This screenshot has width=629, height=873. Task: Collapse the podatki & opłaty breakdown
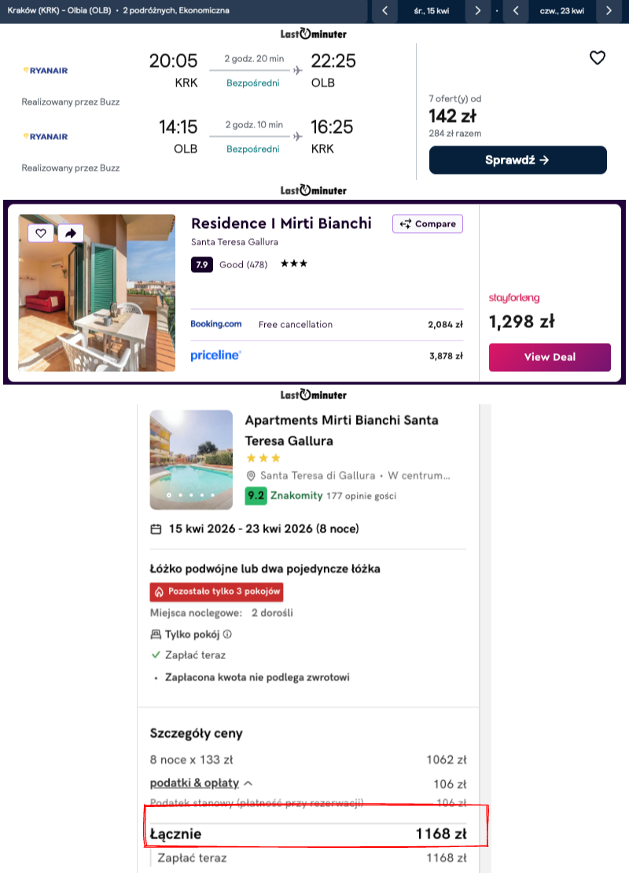[248, 783]
